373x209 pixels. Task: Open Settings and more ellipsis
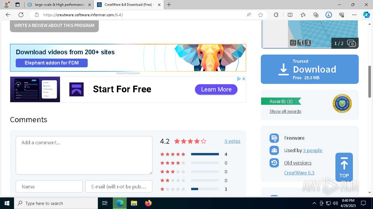[354, 15]
